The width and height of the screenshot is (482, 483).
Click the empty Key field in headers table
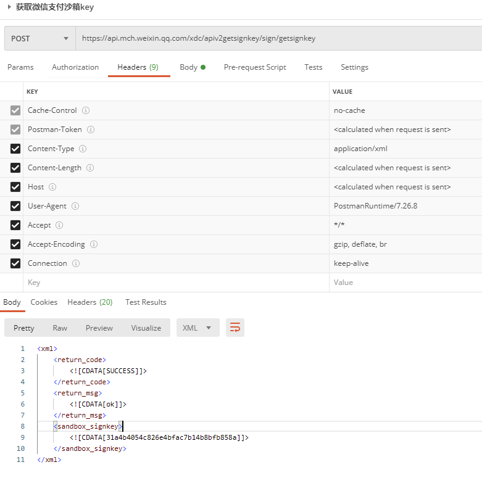(x=176, y=282)
